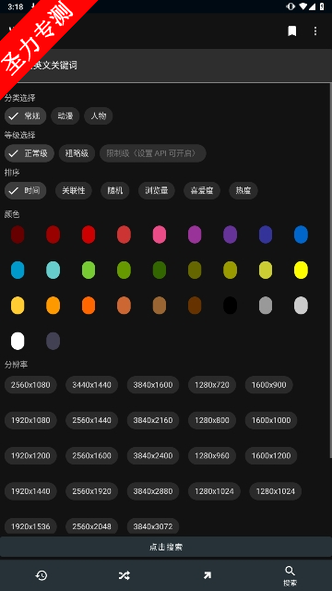Choose the 2560x1440 resolution chip
The height and width of the screenshot is (591, 332).
pyautogui.click(x=91, y=420)
